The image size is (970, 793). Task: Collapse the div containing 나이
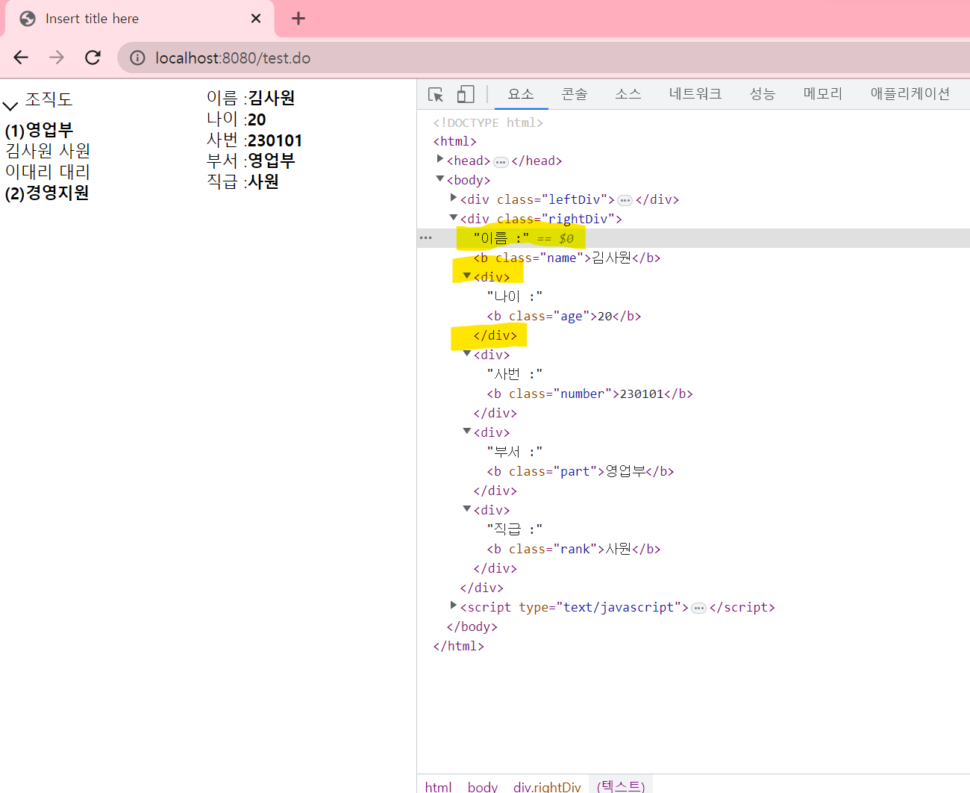click(467, 276)
